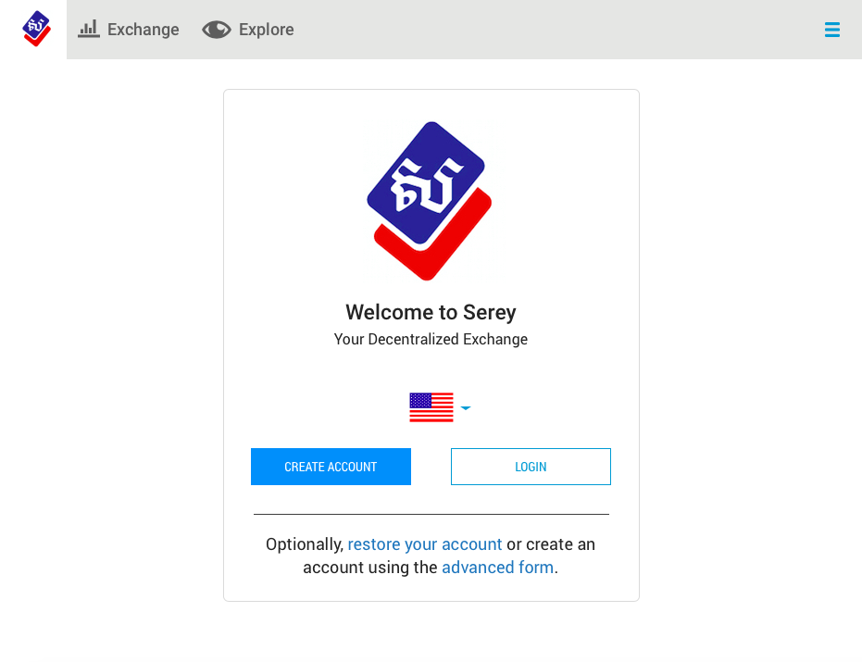Viewport: 862px width, 662px height.
Task: Open the advanced form link
Action: 497,568
